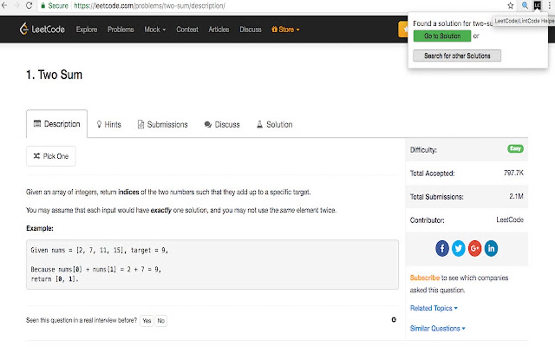This screenshot has width=555, height=347.
Task: Share the problem via the Facebook icon
Action: coord(442,248)
